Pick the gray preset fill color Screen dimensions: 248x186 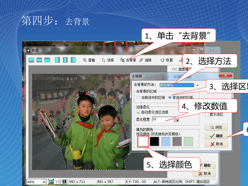pyautogui.click(x=177, y=141)
